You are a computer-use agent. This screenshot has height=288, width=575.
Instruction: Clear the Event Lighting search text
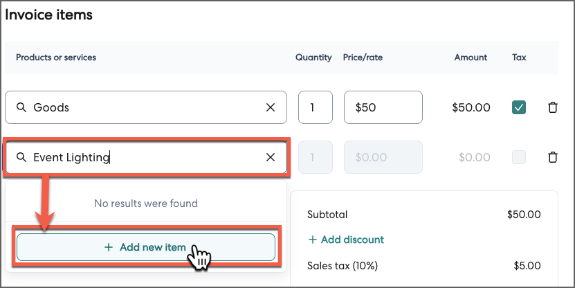point(271,157)
